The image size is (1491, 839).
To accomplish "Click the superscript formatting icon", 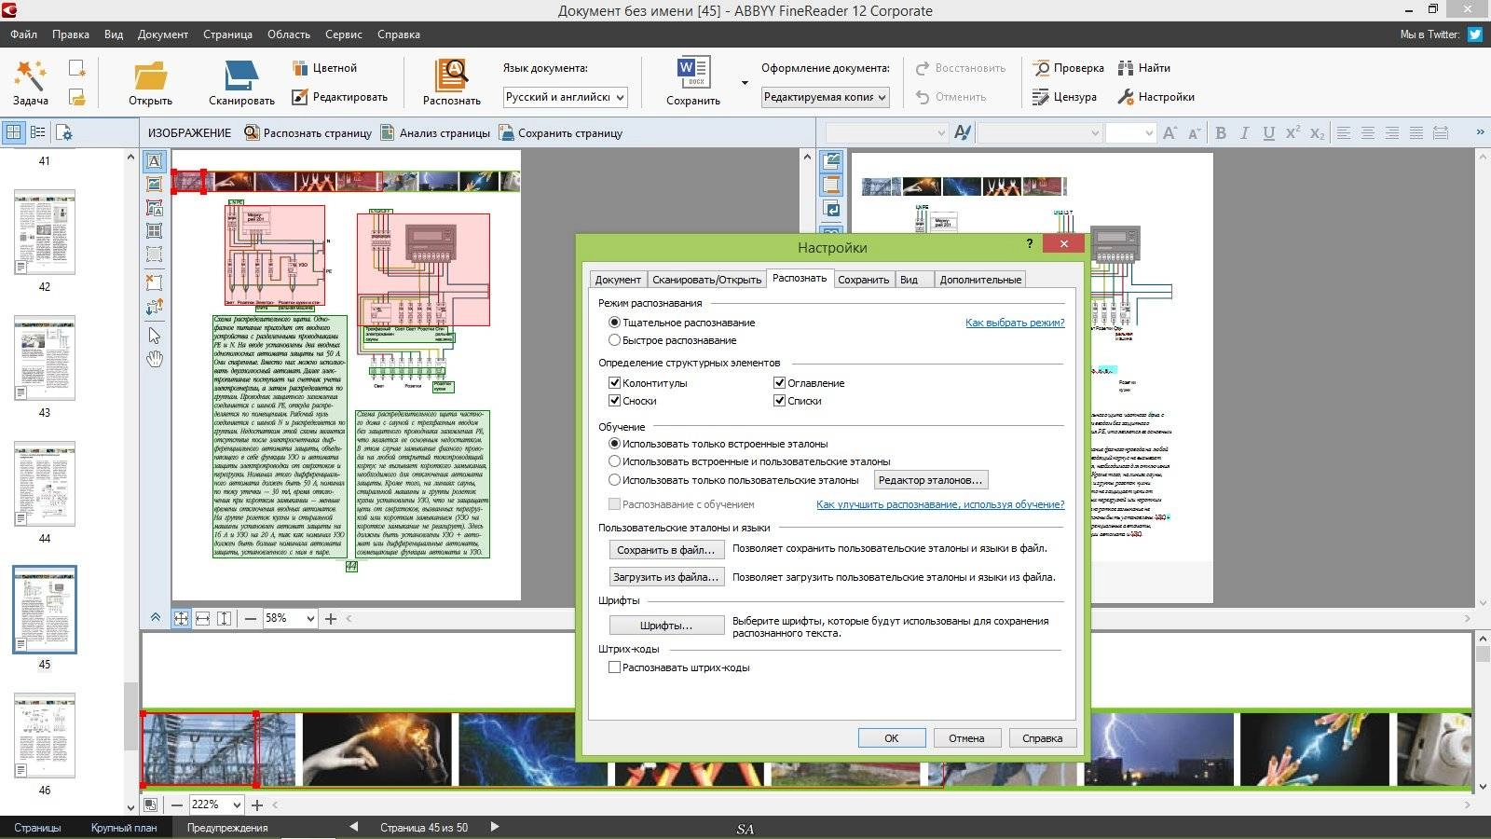I will pos(1293,133).
